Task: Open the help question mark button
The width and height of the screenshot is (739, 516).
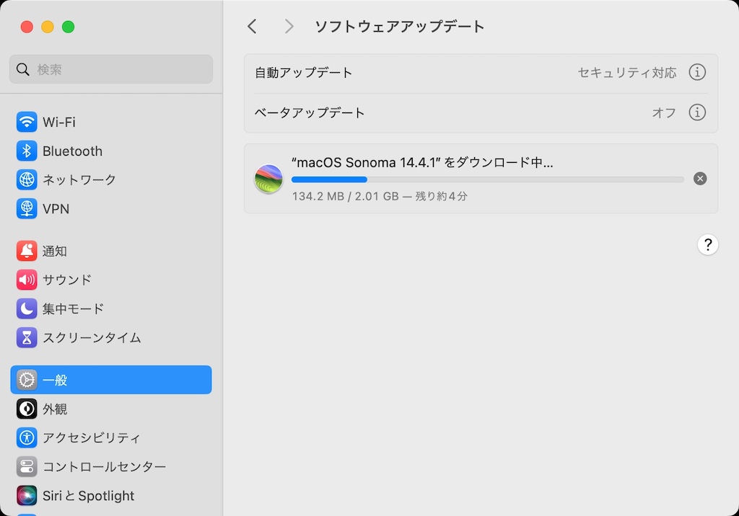Action: pyautogui.click(x=707, y=245)
